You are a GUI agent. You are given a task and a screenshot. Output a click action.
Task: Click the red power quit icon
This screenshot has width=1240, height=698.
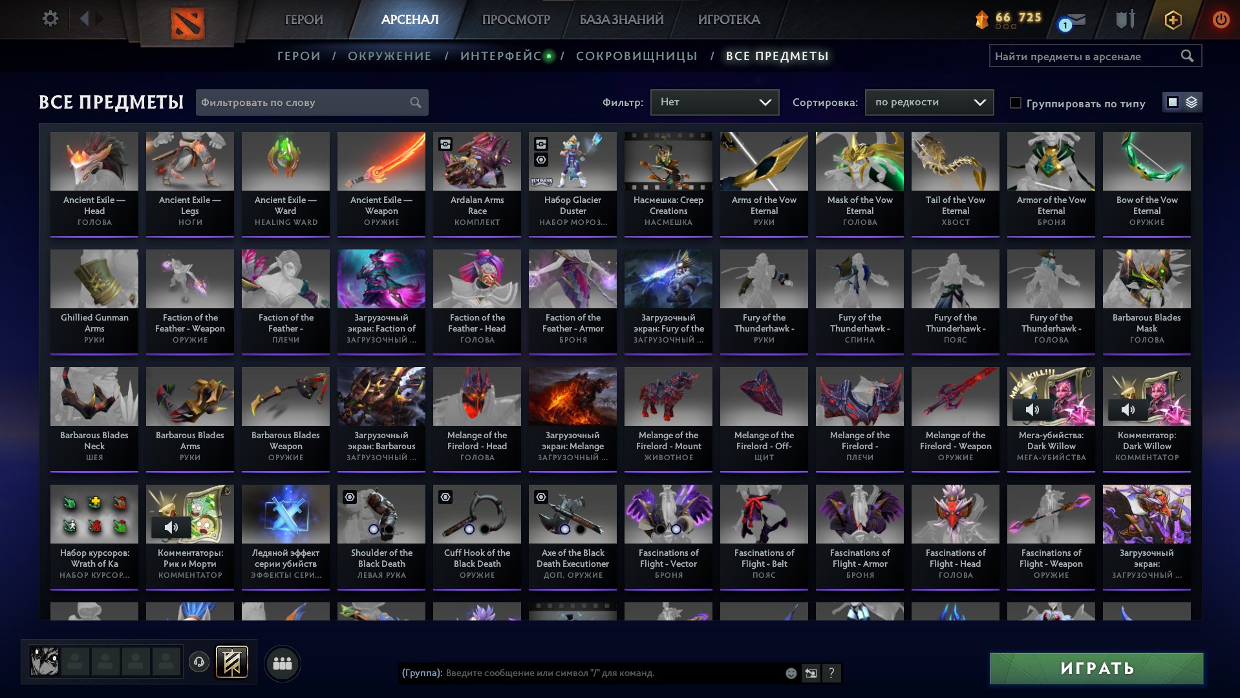click(x=1221, y=19)
